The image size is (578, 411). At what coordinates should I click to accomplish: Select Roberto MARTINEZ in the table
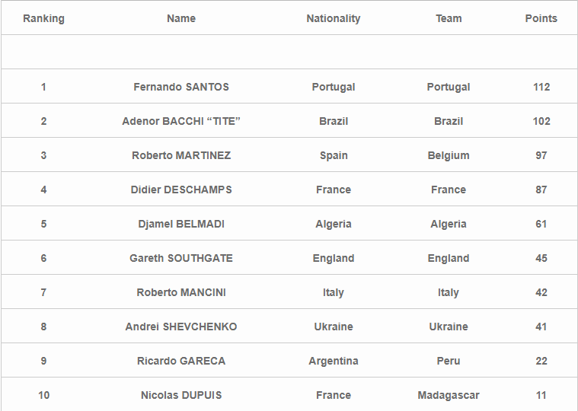[181, 155]
